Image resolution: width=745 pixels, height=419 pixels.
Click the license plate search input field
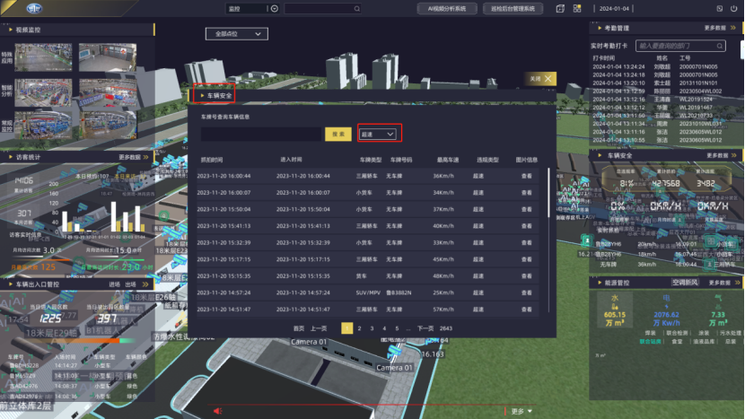[x=259, y=134]
